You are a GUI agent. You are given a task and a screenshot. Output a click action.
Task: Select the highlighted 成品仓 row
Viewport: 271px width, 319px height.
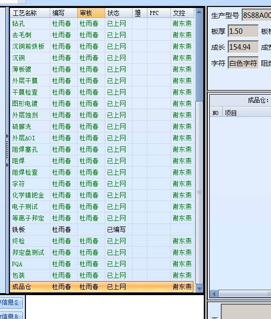[x=102, y=287]
